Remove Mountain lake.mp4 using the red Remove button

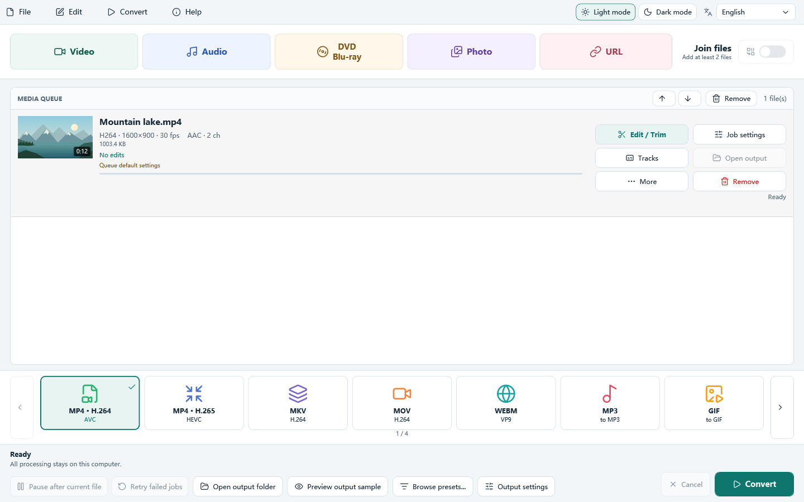click(x=739, y=181)
